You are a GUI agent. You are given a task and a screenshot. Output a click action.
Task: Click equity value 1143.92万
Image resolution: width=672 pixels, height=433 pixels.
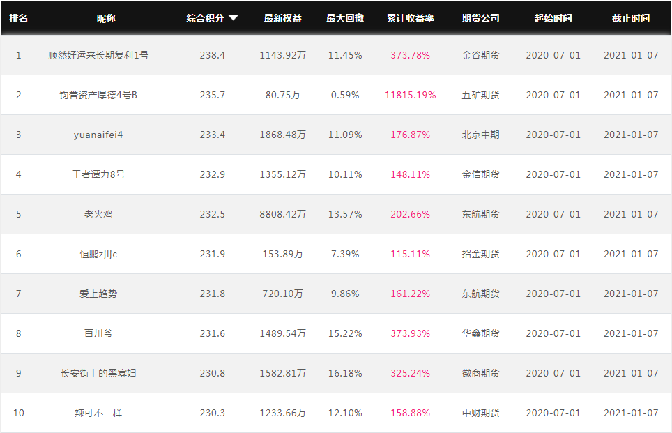point(282,55)
